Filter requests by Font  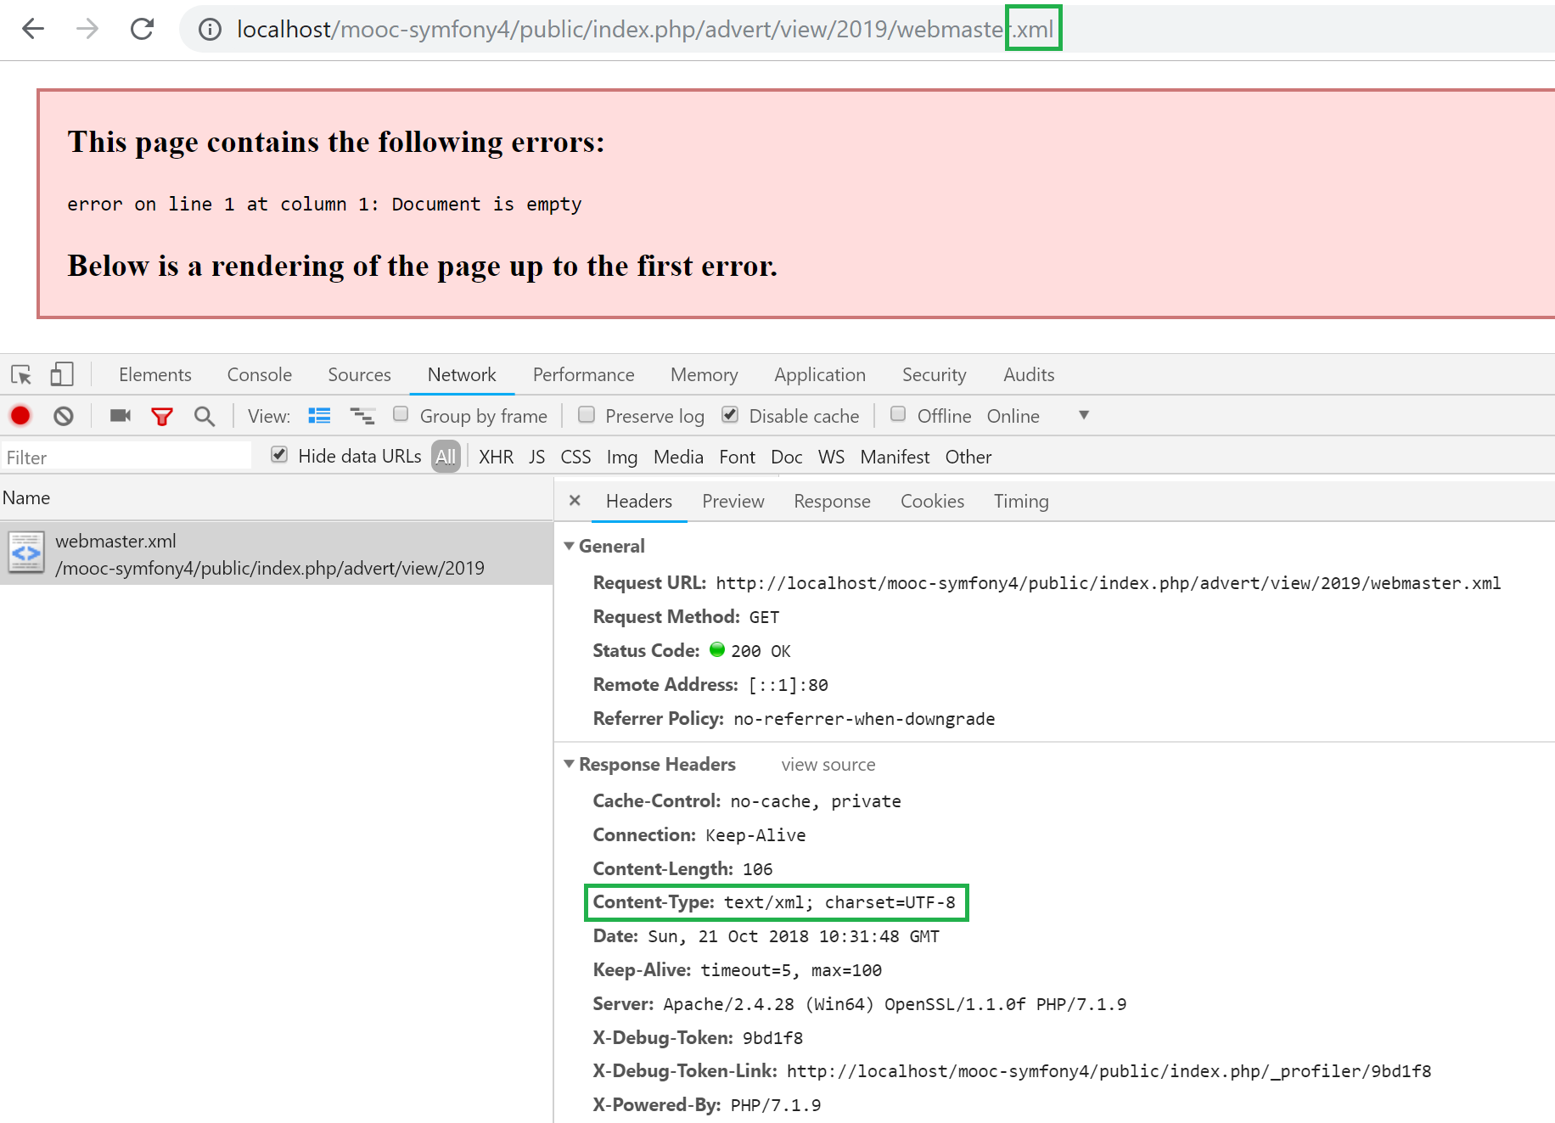[738, 457]
